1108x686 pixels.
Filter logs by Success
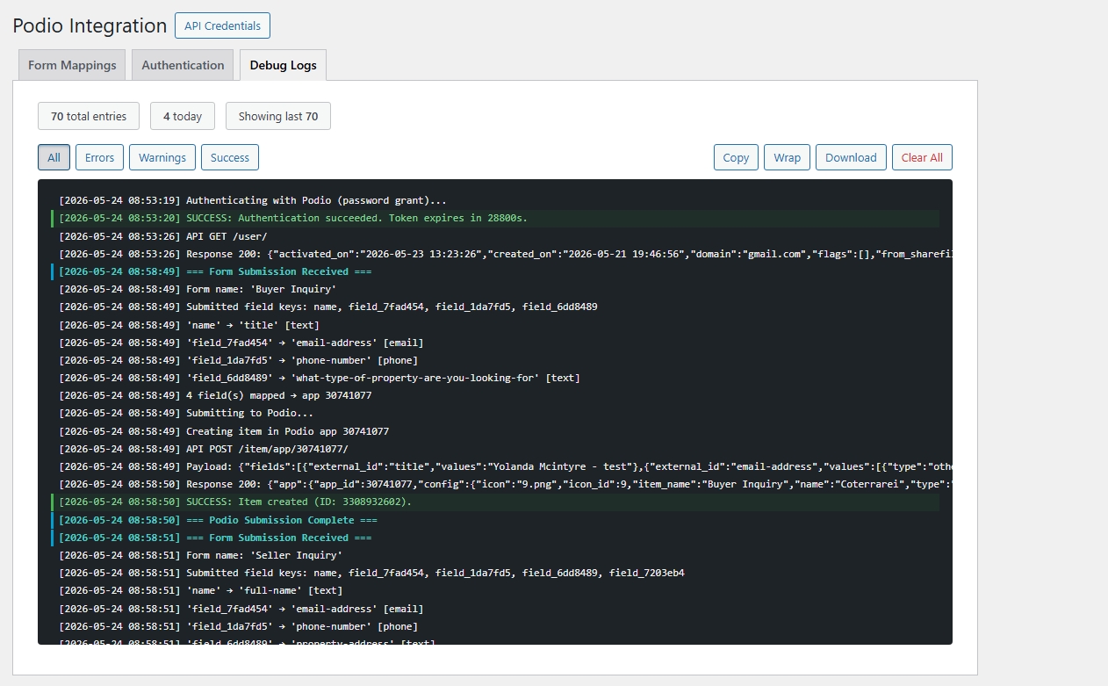tap(230, 157)
